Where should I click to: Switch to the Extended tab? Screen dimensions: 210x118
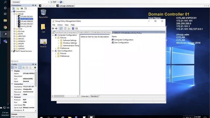[x=85, y=96]
